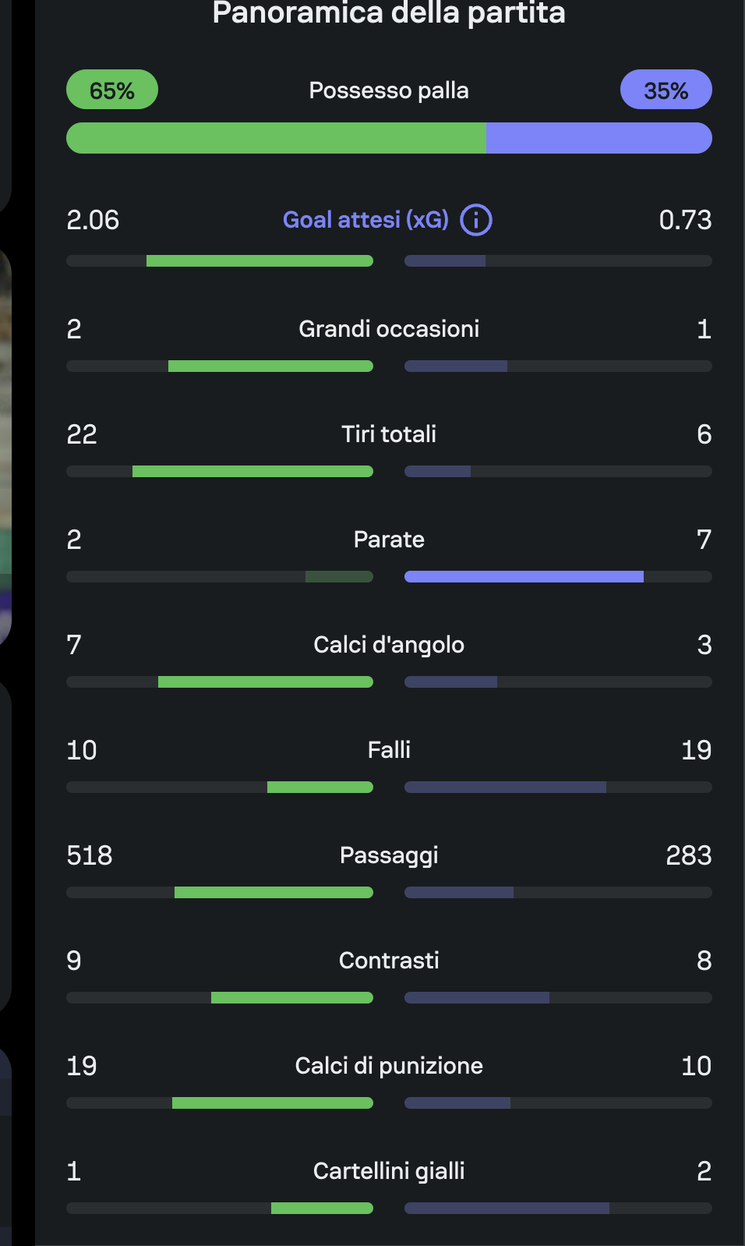Image resolution: width=745 pixels, height=1246 pixels.
Task: Click the Cartellini gialli label
Action: click(x=389, y=1171)
